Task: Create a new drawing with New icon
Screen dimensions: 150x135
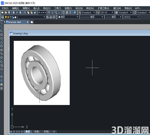Action: (2, 13)
